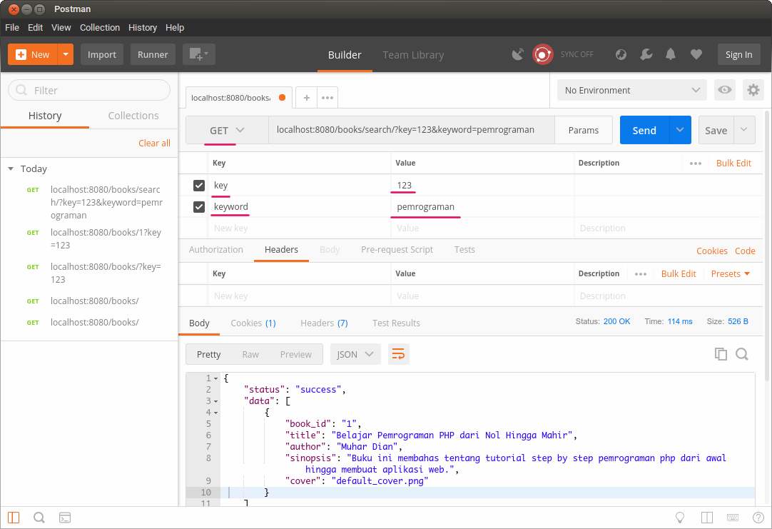Toggle line wrapping for the response

coord(398,354)
